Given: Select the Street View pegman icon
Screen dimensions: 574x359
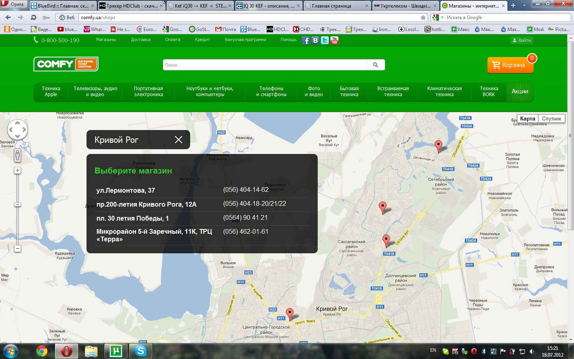Looking at the screenshot, I should (x=18, y=156).
